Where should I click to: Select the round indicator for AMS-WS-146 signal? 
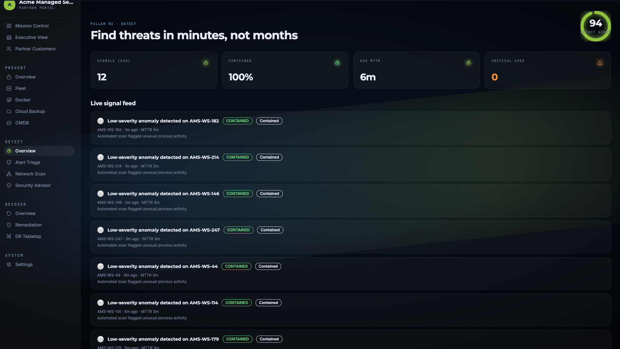pos(101,194)
